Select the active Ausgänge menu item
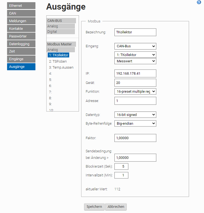This screenshot has height=213, width=204. (x=21, y=67)
